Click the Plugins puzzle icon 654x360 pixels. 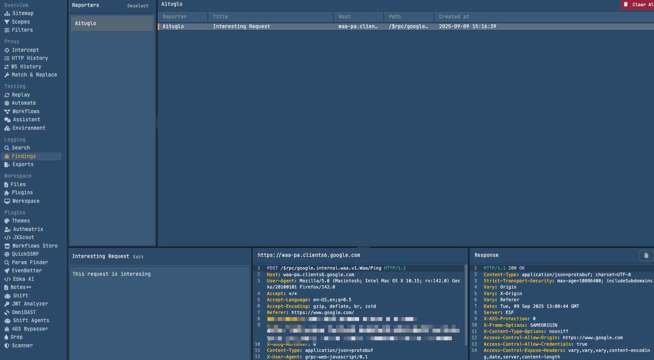[7, 193]
